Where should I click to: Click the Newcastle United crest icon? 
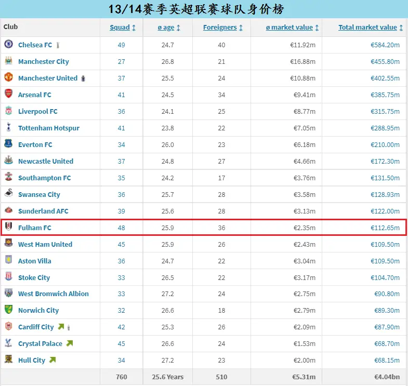click(x=9, y=160)
